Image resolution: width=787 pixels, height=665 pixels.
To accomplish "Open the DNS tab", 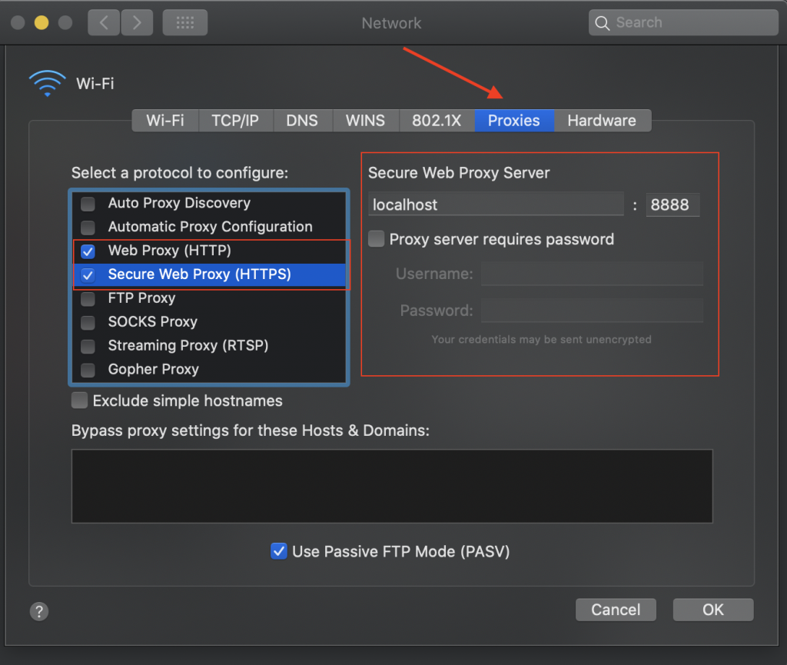I will pyautogui.click(x=302, y=121).
